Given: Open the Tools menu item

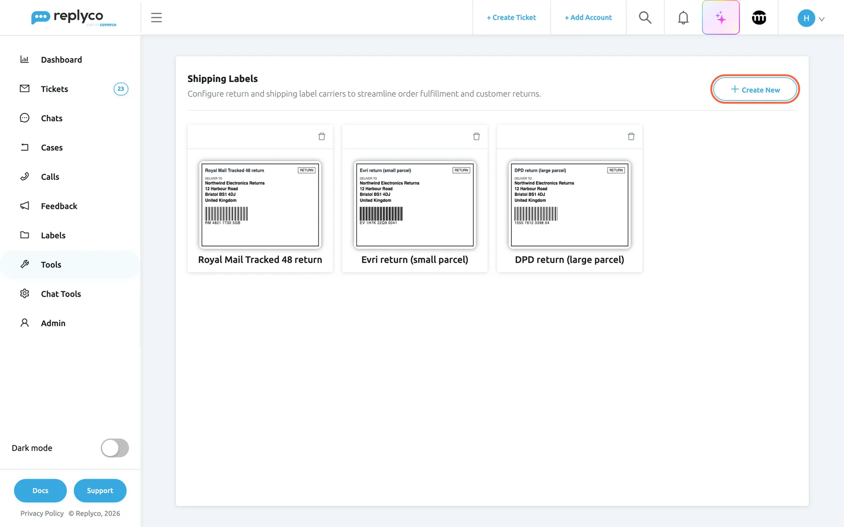Looking at the screenshot, I should [x=70, y=265].
